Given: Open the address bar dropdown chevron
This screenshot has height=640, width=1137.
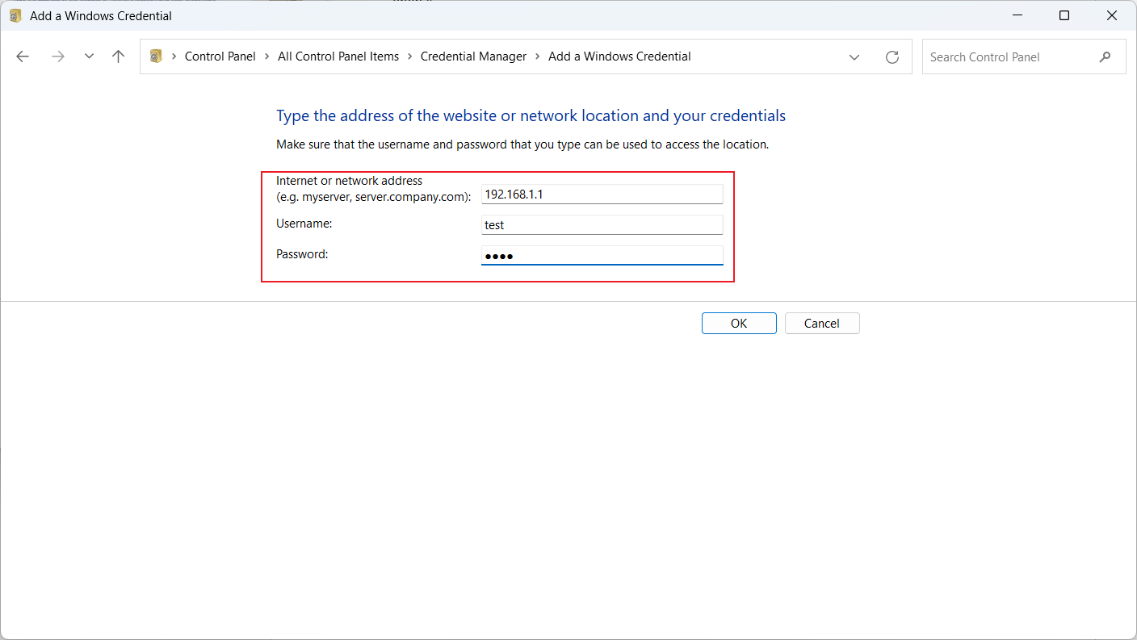Looking at the screenshot, I should [x=854, y=56].
